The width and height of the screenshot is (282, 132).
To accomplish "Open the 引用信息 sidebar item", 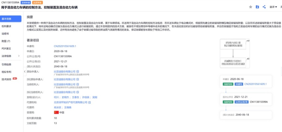I will [7, 65].
